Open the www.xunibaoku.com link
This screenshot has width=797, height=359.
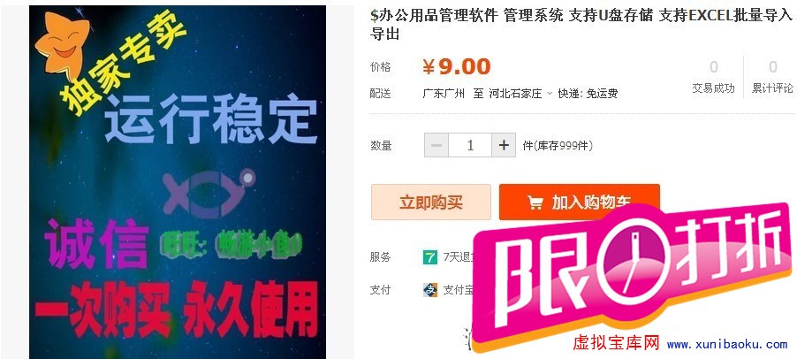click(x=727, y=344)
